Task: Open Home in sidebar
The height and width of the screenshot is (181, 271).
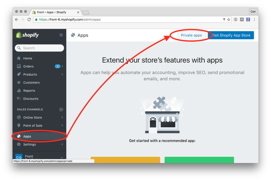Action: 39,58
